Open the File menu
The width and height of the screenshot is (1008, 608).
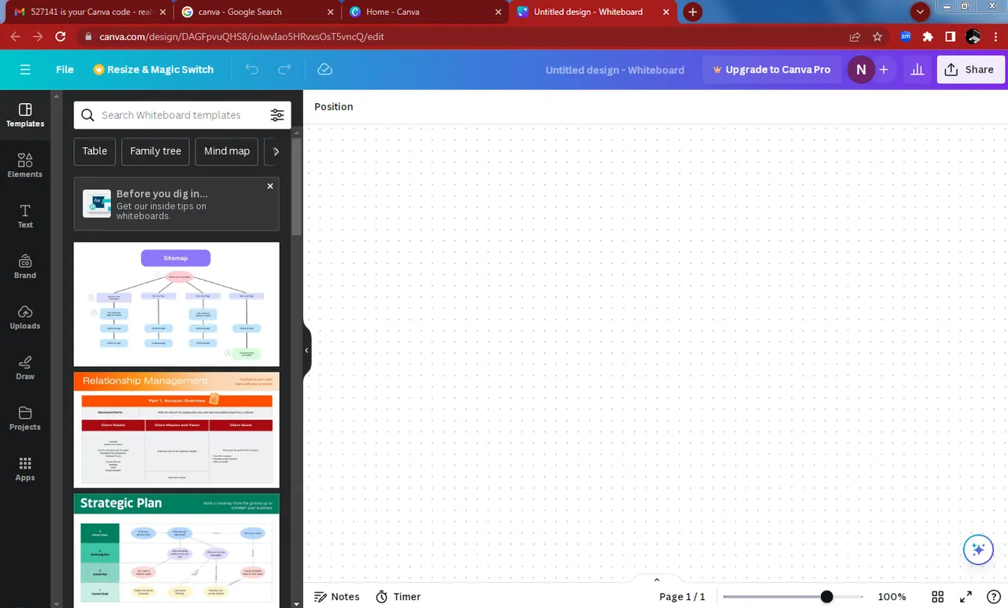click(65, 69)
